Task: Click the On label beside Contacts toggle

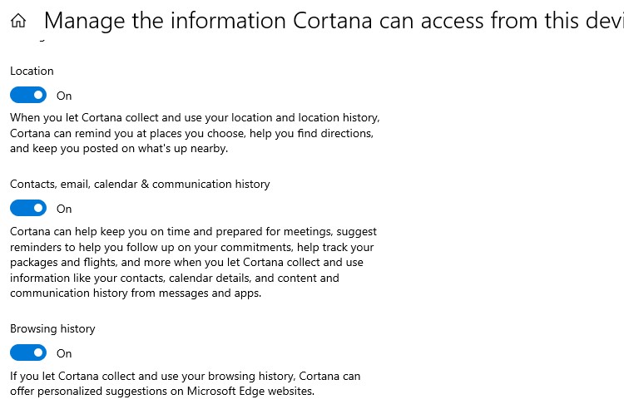Action: [x=64, y=209]
